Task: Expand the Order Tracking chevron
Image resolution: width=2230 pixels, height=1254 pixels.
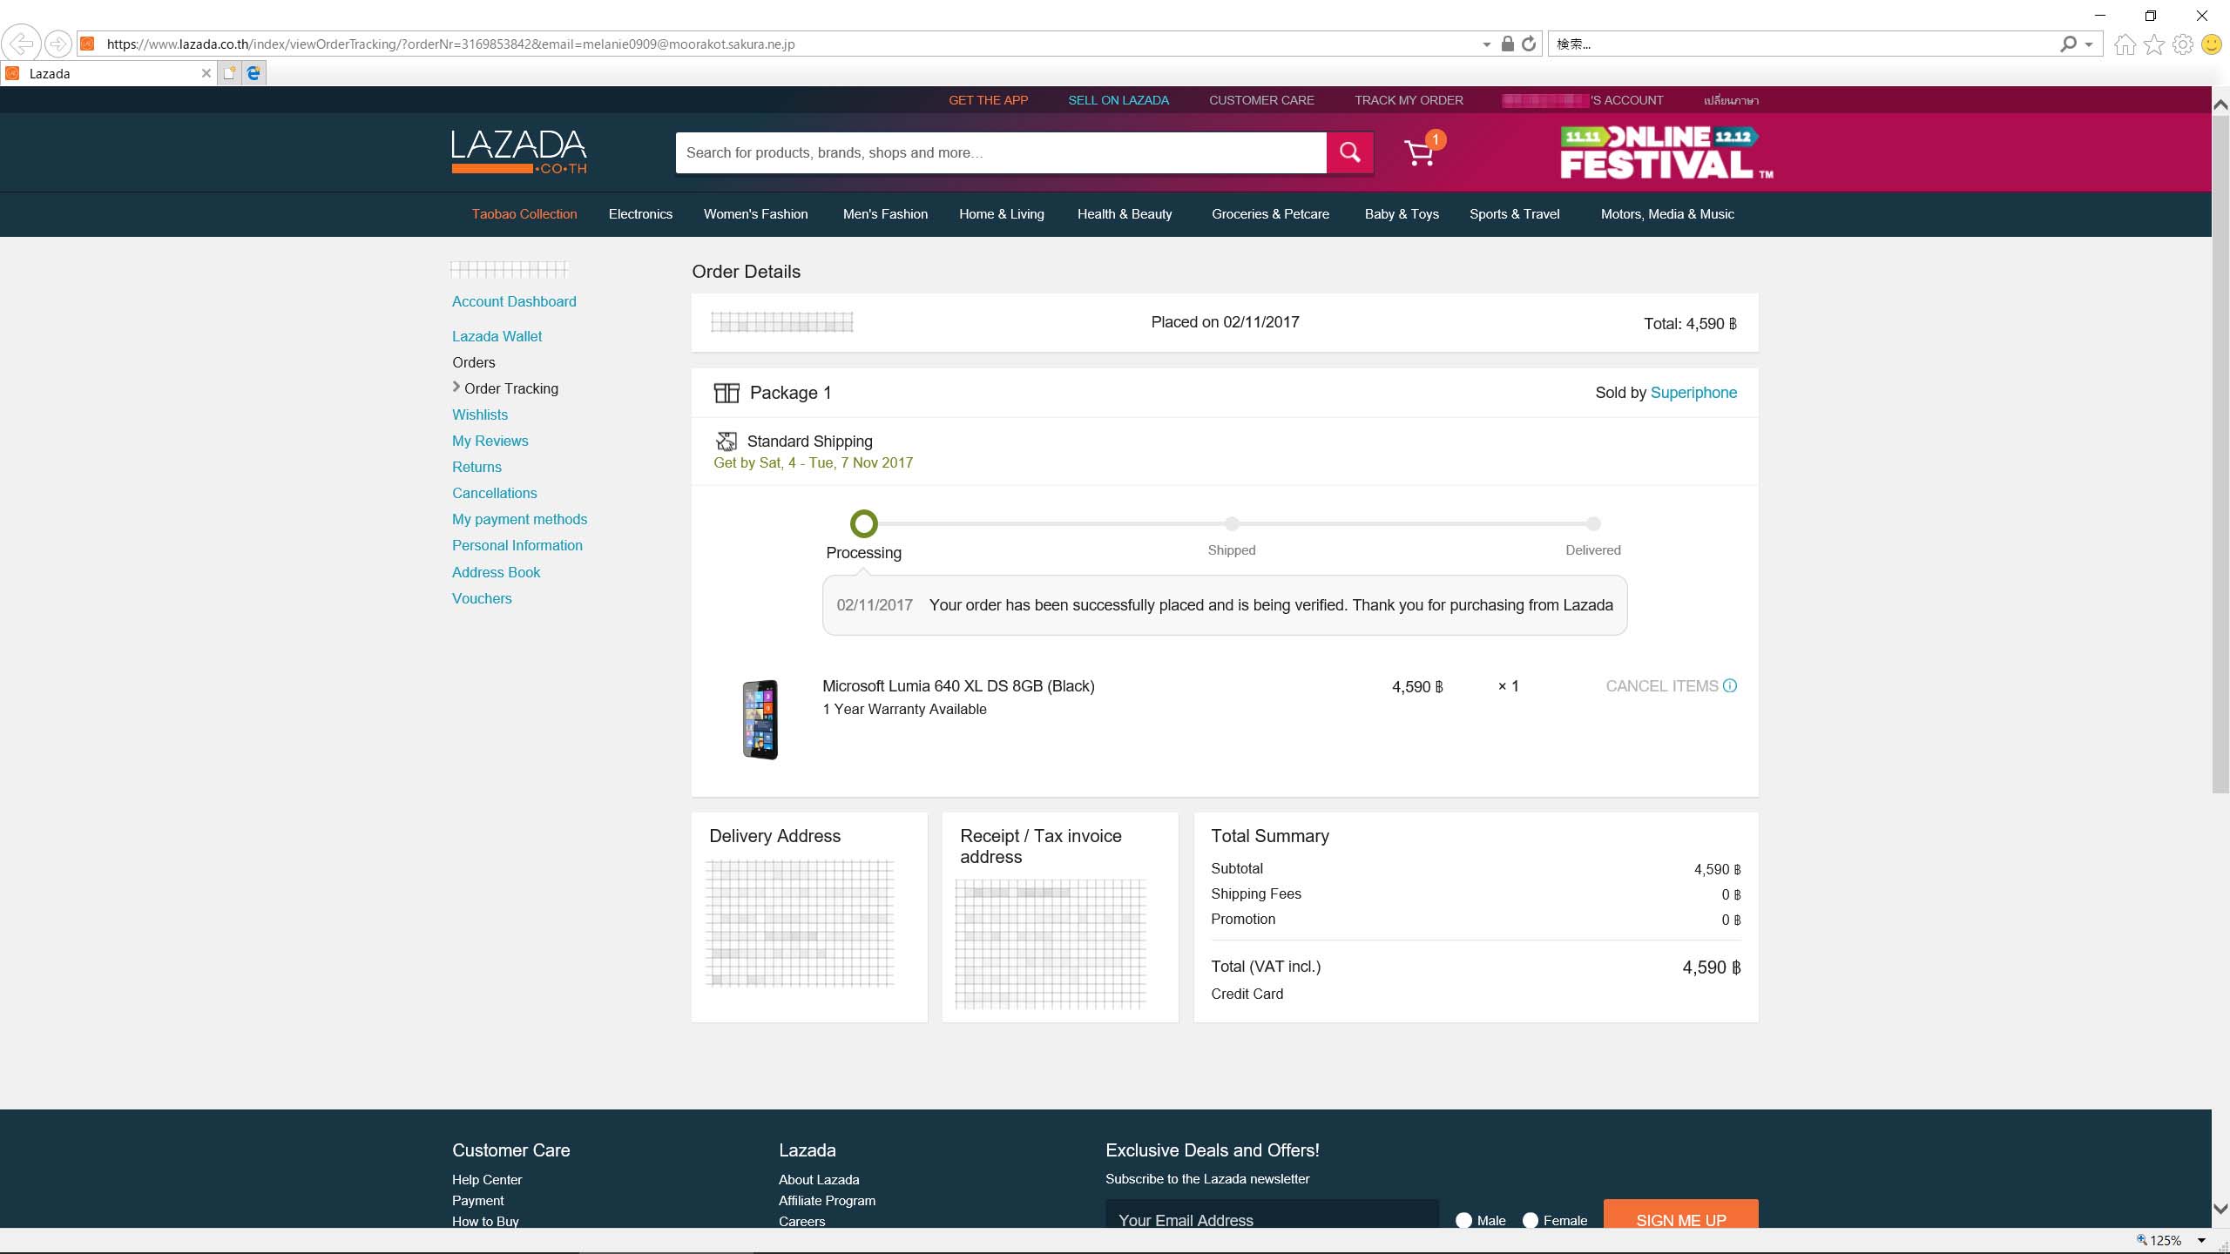Action: point(456,388)
